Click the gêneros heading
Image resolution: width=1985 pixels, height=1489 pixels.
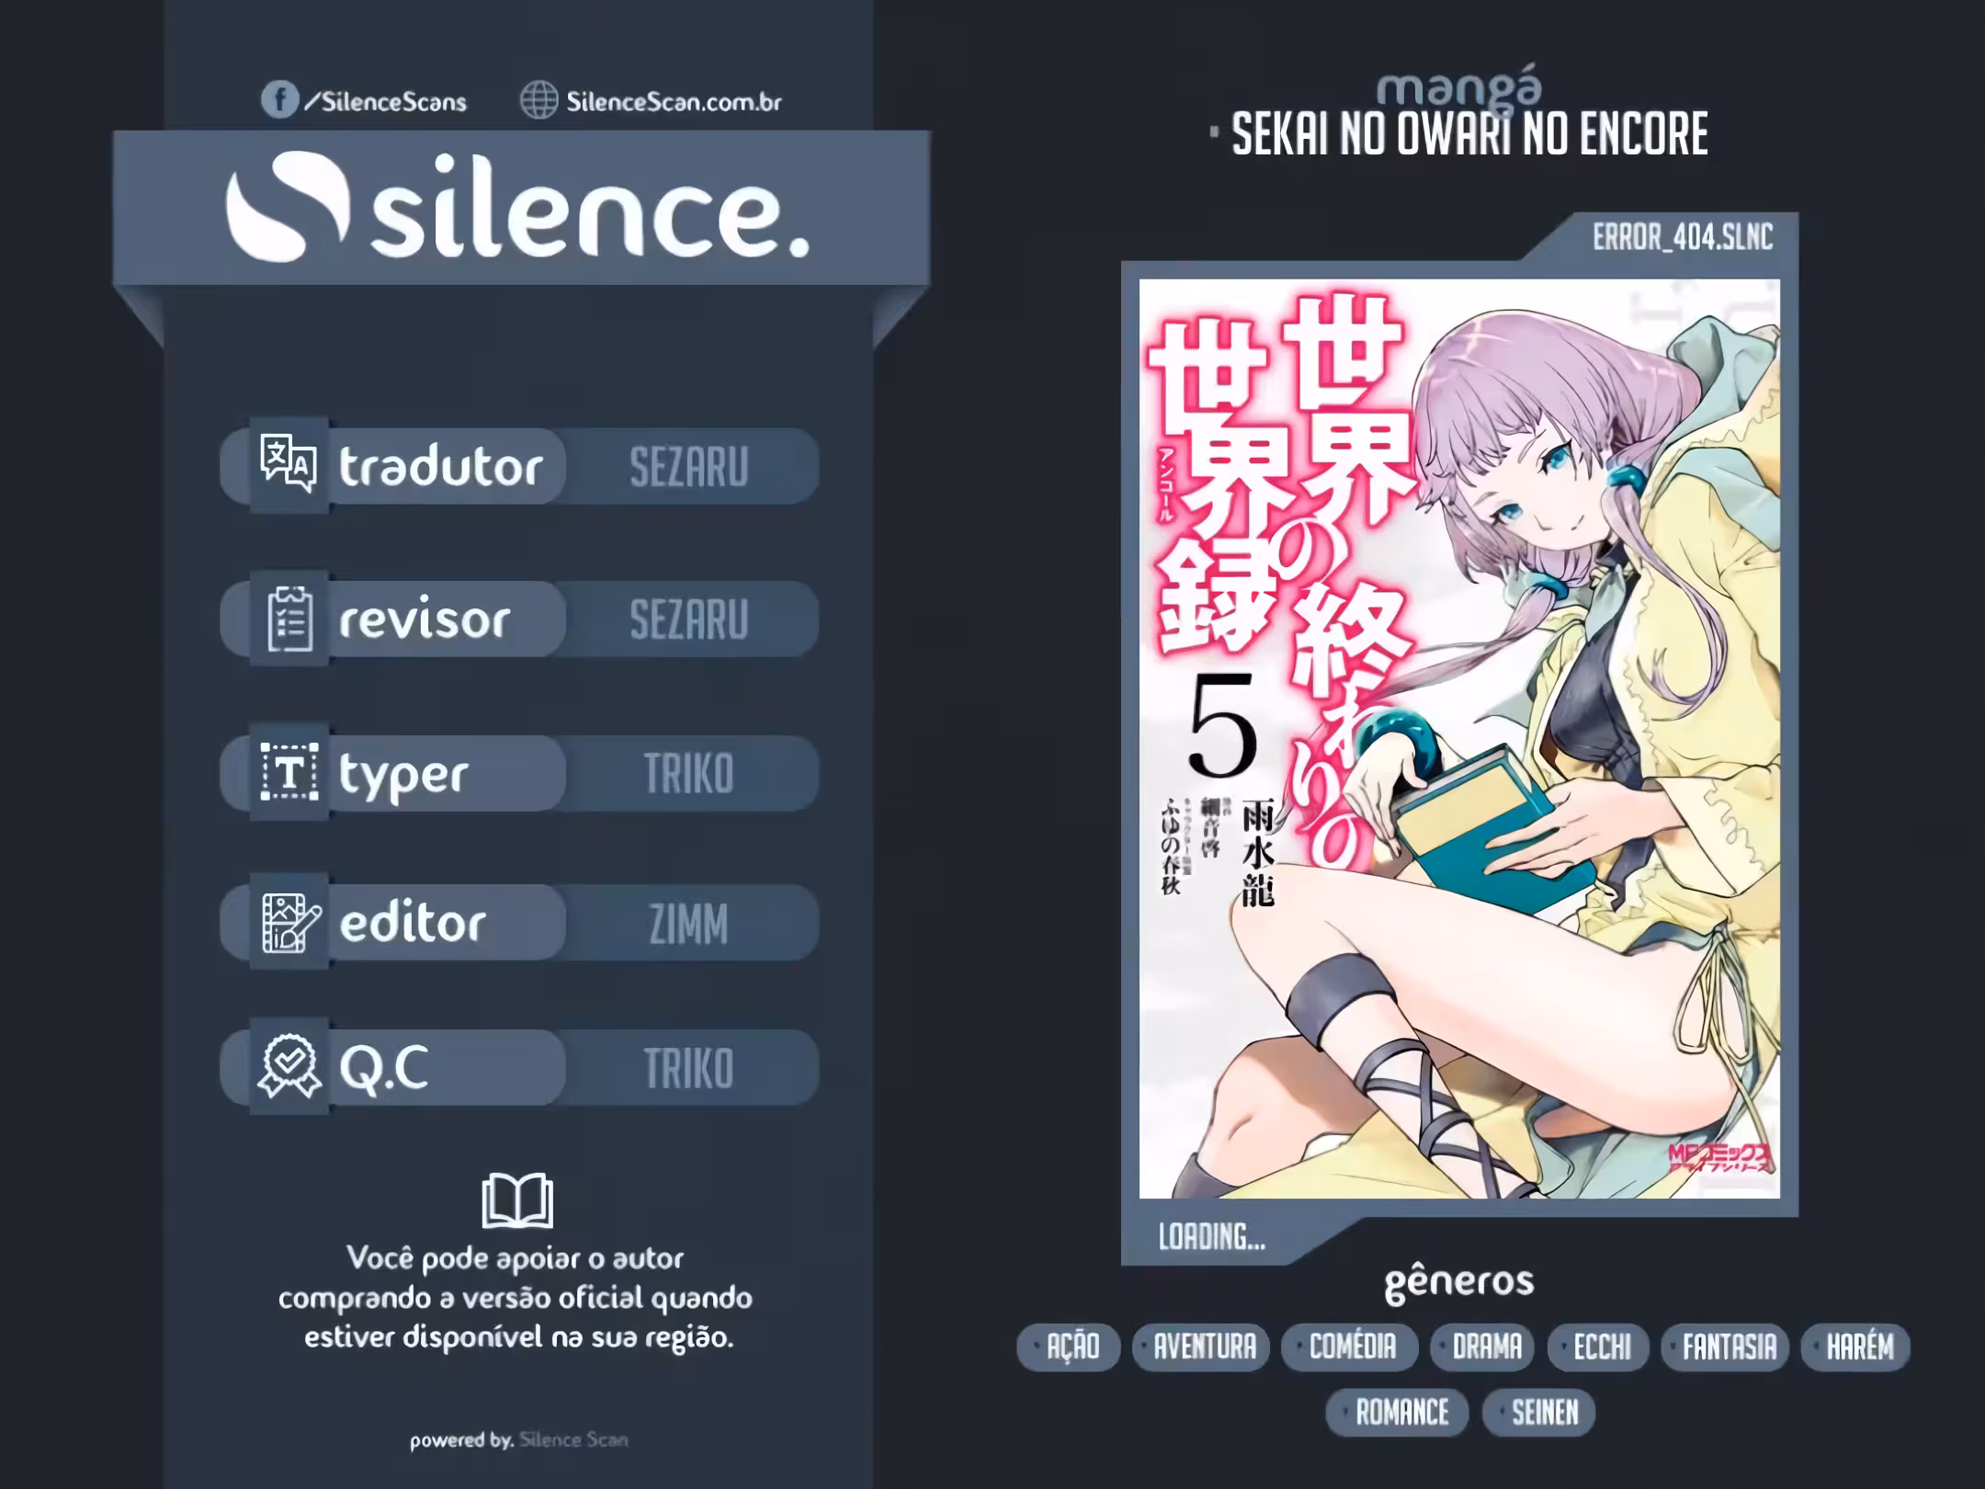(1459, 1283)
